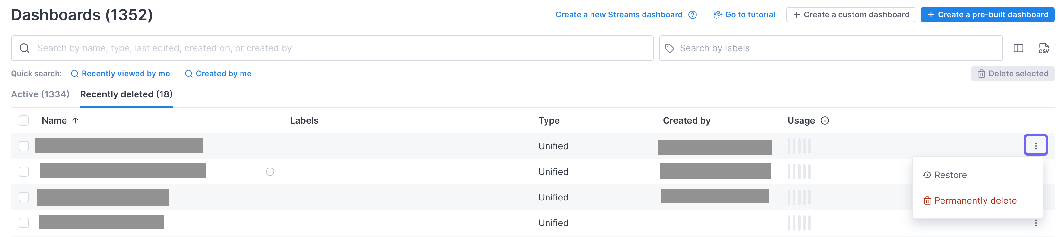The height and width of the screenshot is (237, 1059).
Task: Focus the search by name input field
Action: pos(332,48)
